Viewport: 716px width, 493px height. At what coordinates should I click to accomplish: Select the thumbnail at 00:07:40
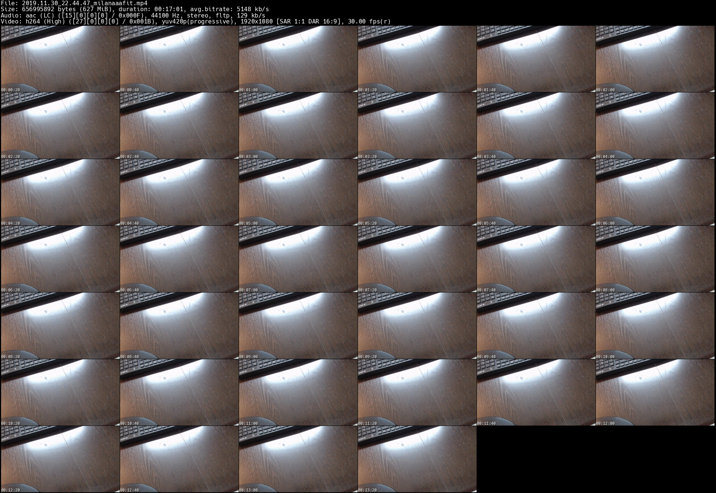[x=536, y=259]
